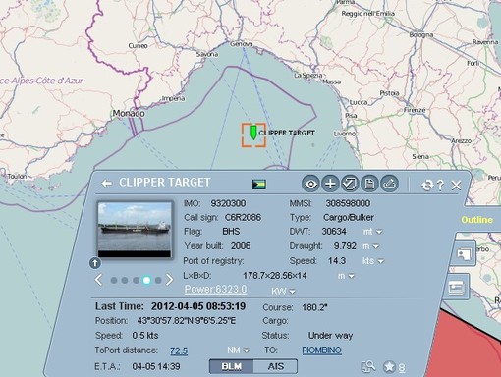Select the green ship marker on the map
This screenshot has width=501, height=377.
(x=253, y=133)
